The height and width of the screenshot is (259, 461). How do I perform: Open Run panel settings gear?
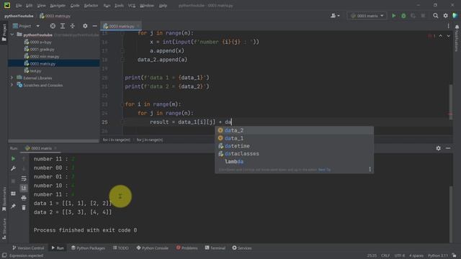click(x=439, y=148)
